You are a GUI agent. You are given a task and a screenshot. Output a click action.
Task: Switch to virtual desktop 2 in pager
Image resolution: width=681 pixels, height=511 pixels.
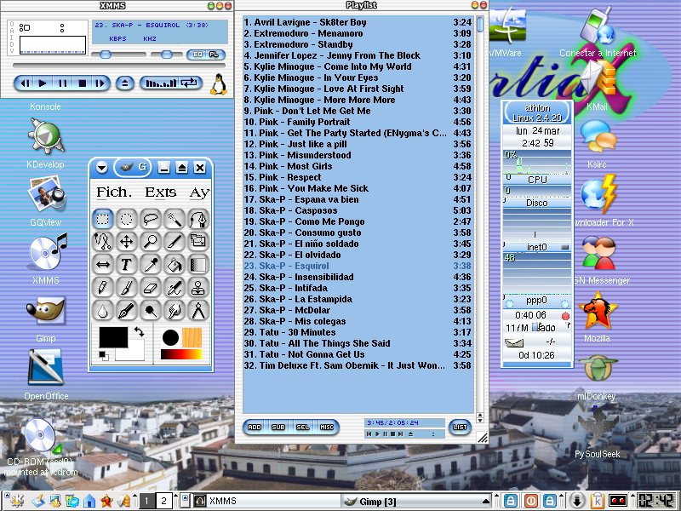coord(163,501)
